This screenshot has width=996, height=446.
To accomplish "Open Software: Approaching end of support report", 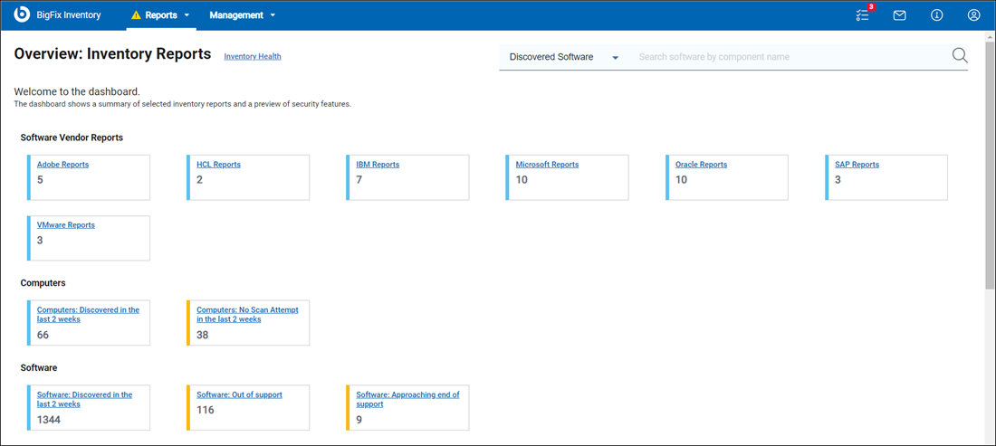I will (x=407, y=399).
